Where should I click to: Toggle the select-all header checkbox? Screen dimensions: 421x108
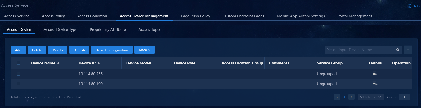(18, 63)
